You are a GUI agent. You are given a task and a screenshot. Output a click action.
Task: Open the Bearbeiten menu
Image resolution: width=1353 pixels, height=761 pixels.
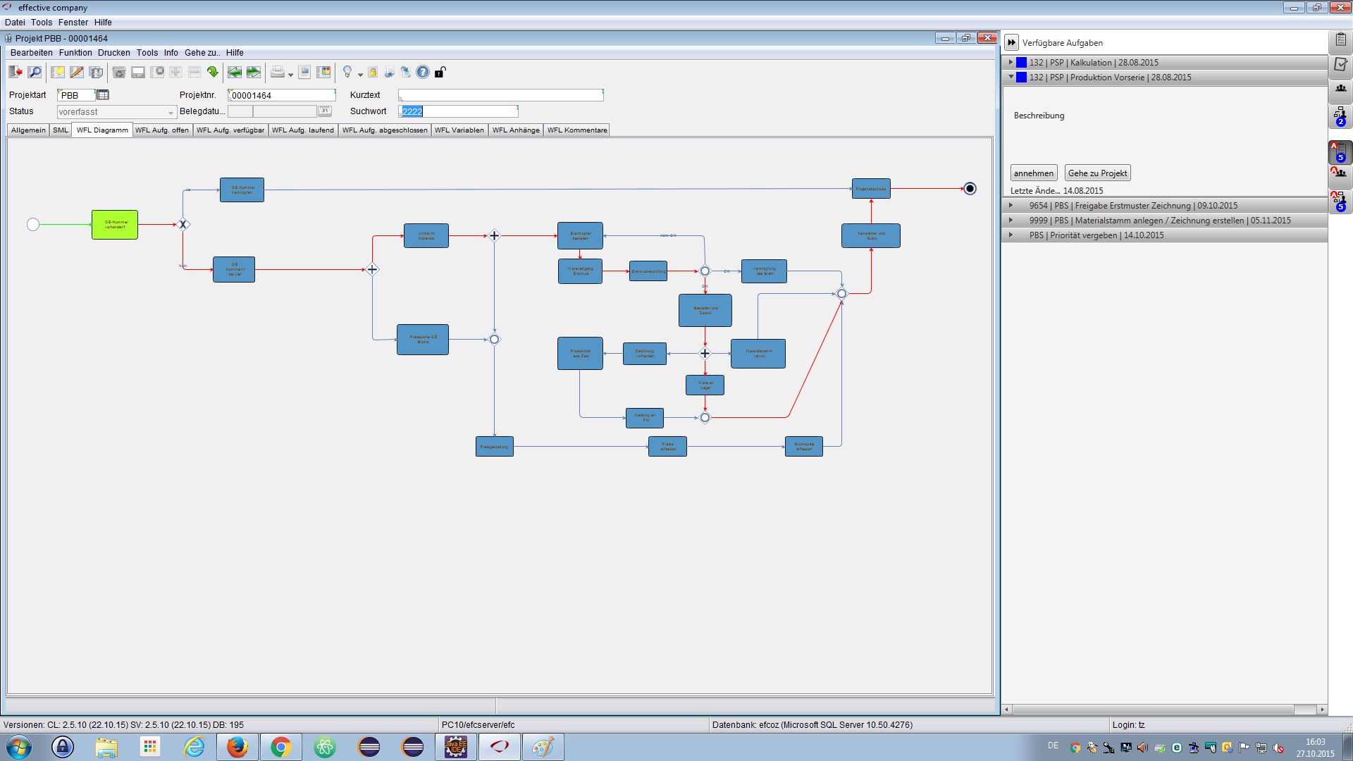point(31,53)
